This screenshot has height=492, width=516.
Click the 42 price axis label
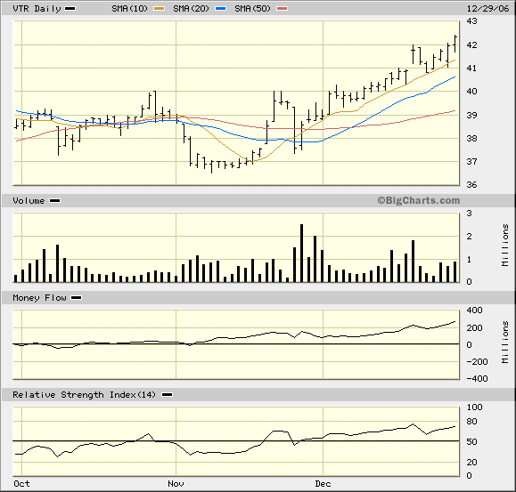pyautogui.click(x=471, y=44)
